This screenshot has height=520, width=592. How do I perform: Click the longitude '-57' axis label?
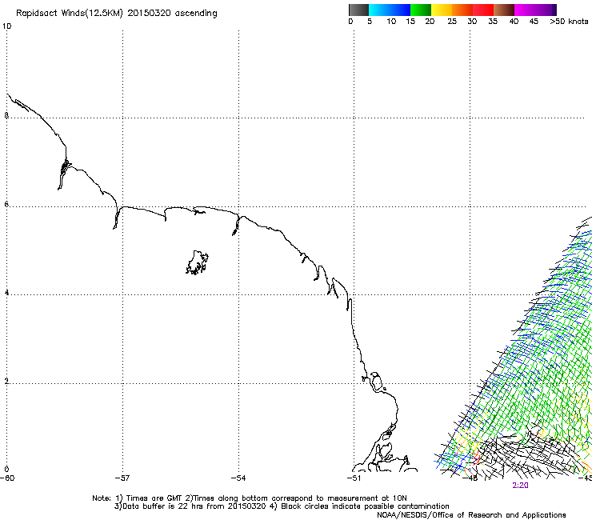122,478
